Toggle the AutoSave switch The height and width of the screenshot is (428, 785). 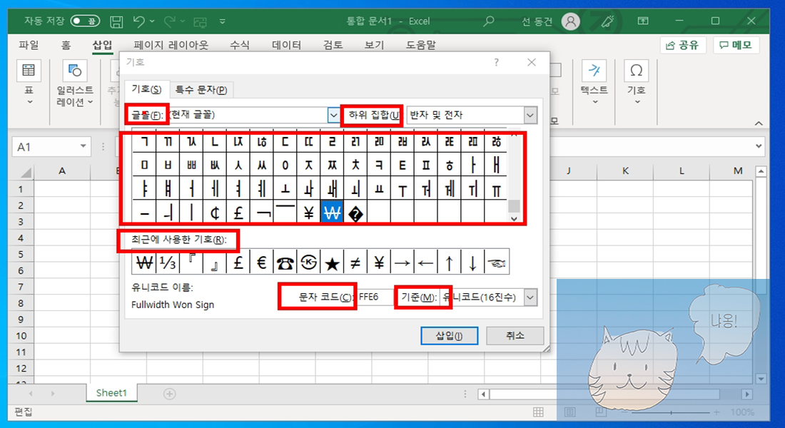(85, 21)
